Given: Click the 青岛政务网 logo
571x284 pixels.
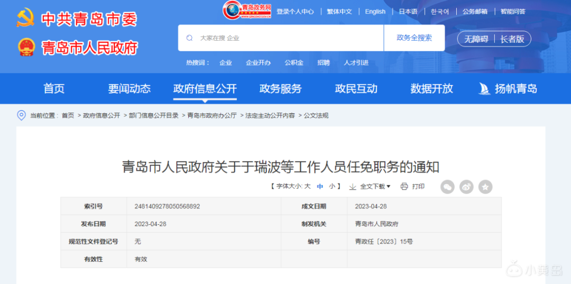Looking at the screenshot, I should tap(247, 10).
